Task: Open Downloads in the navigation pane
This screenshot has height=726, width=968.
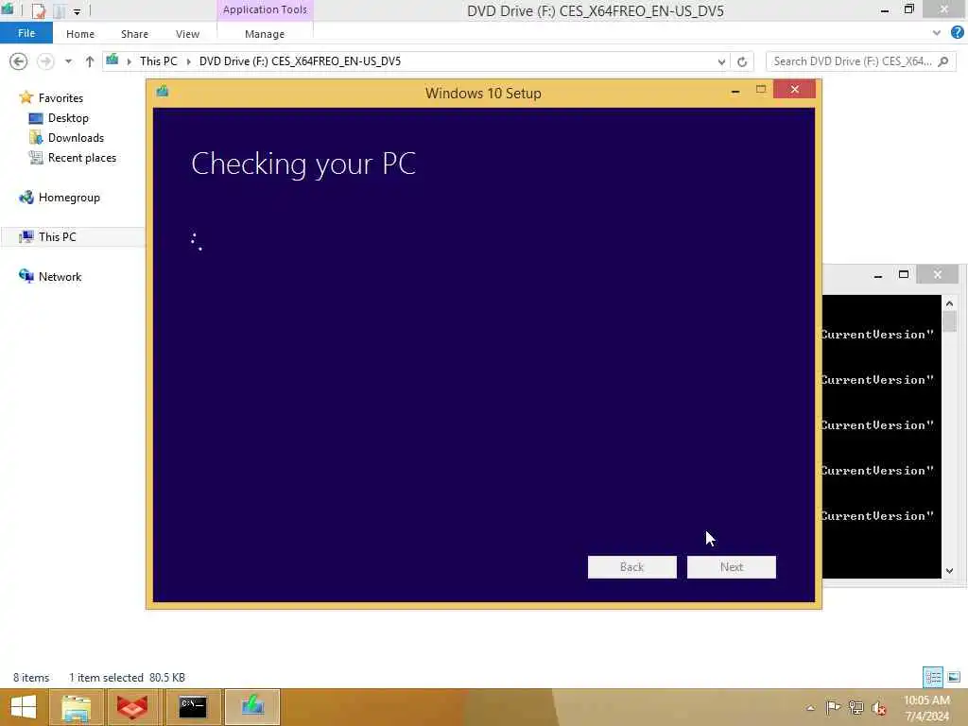Action: pos(76,138)
